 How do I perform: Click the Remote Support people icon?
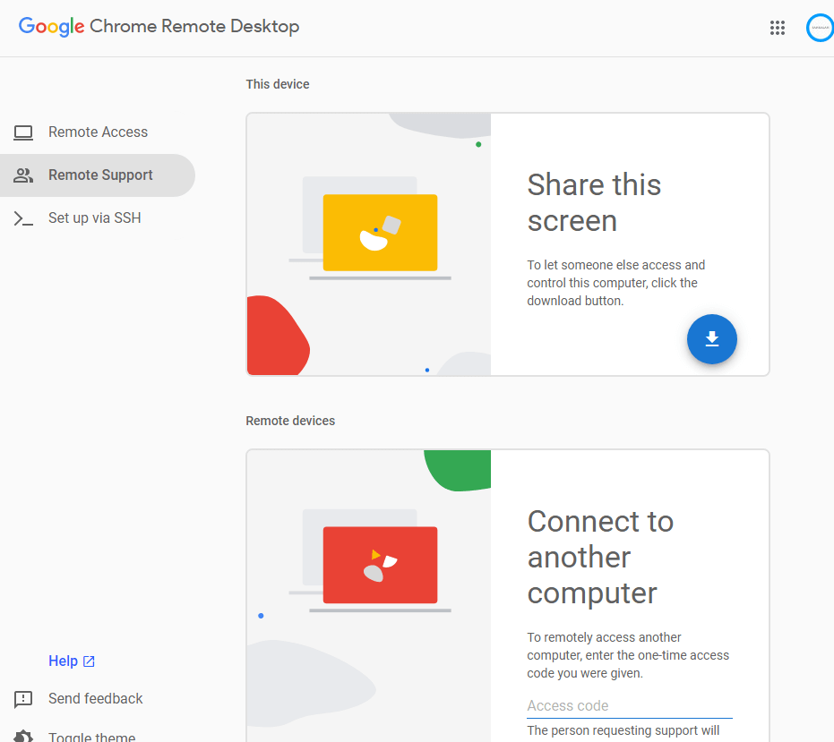coord(23,175)
